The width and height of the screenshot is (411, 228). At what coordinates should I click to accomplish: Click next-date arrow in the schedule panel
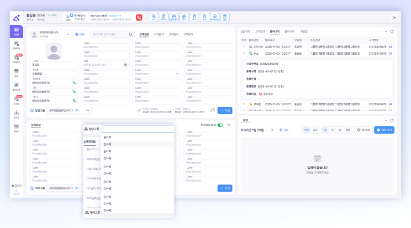pos(272,130)
